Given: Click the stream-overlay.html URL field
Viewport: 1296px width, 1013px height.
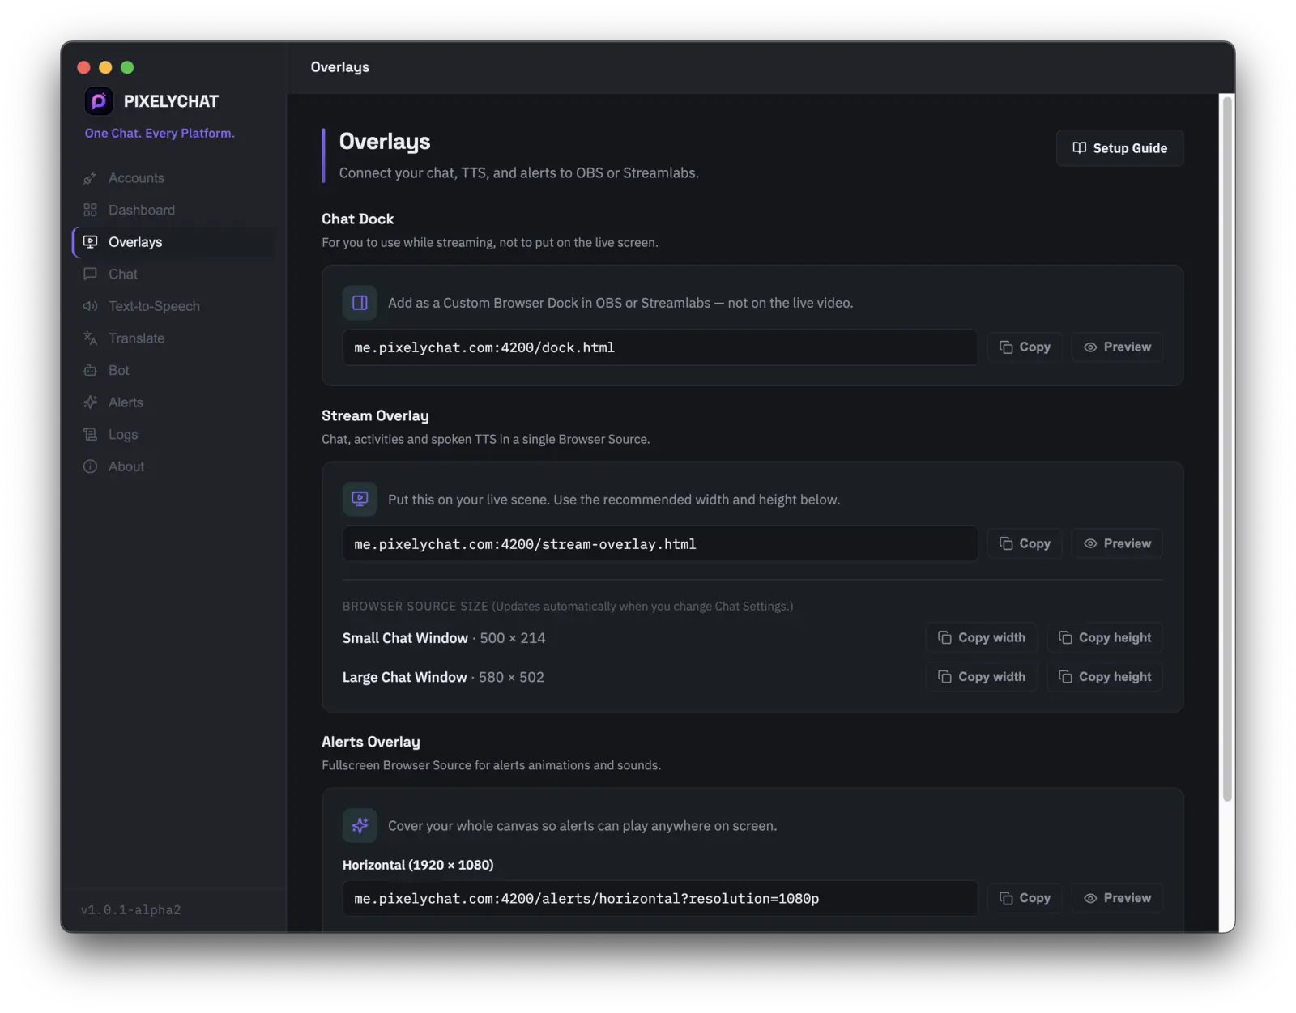Looking at the screenshot, I should 660,544.
